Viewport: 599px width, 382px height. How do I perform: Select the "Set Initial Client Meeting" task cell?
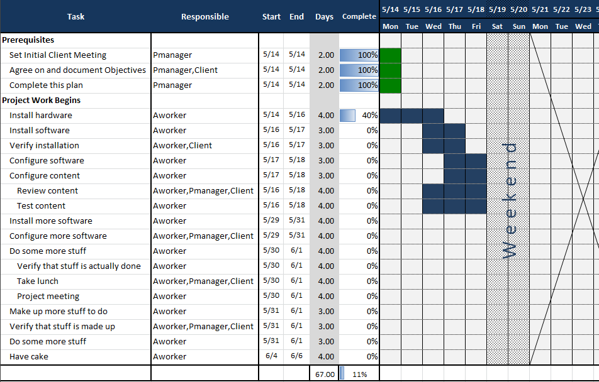tap(58, 55)
